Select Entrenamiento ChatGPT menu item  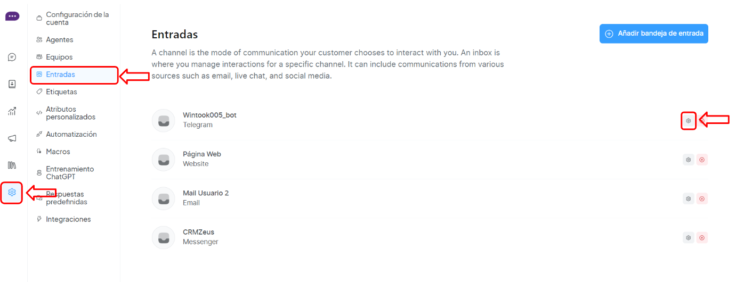tap(69, 173)
